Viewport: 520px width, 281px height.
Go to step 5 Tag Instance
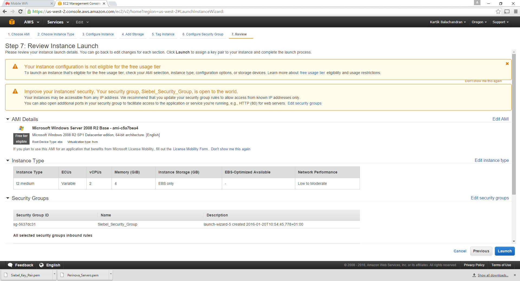pos(163,34)
